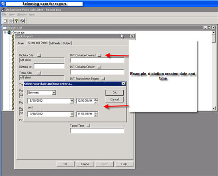
Task: Open the start date dropdown calendar
Action: [x=72, y=101]
